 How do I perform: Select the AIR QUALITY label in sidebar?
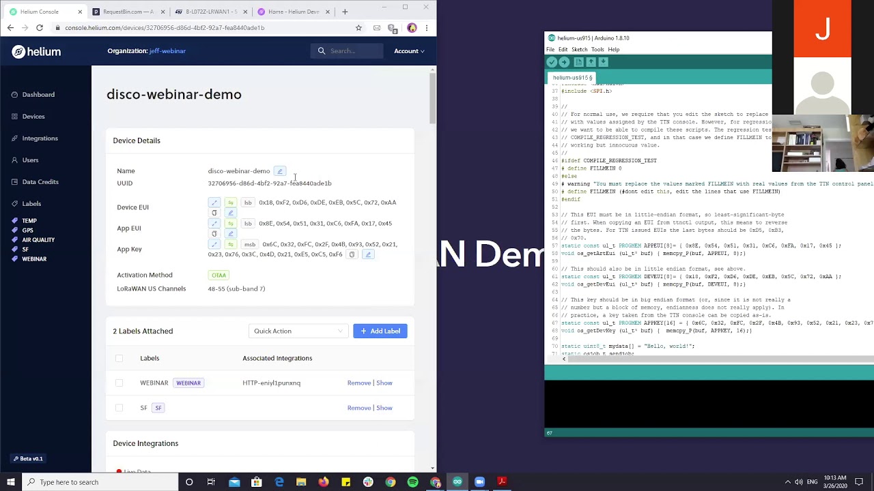coord(33,240)
